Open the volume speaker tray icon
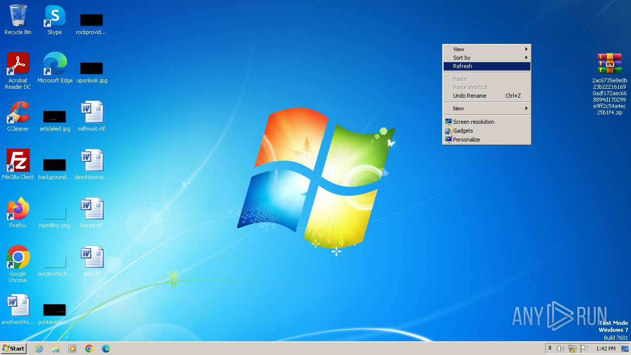The width and height of the screenshot is (631, 355). tap(561, 349)
